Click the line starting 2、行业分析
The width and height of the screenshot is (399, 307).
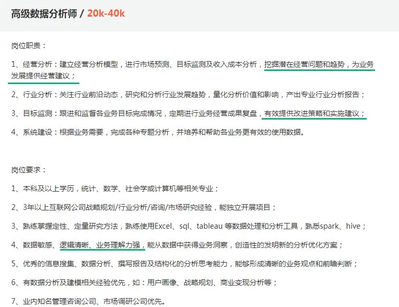188,95
